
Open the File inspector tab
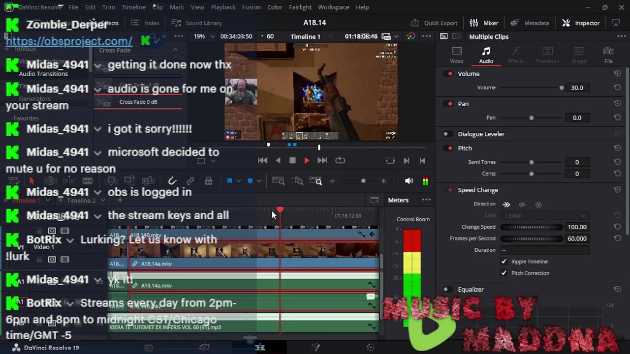pyautogui.click(x=608, y=55)
